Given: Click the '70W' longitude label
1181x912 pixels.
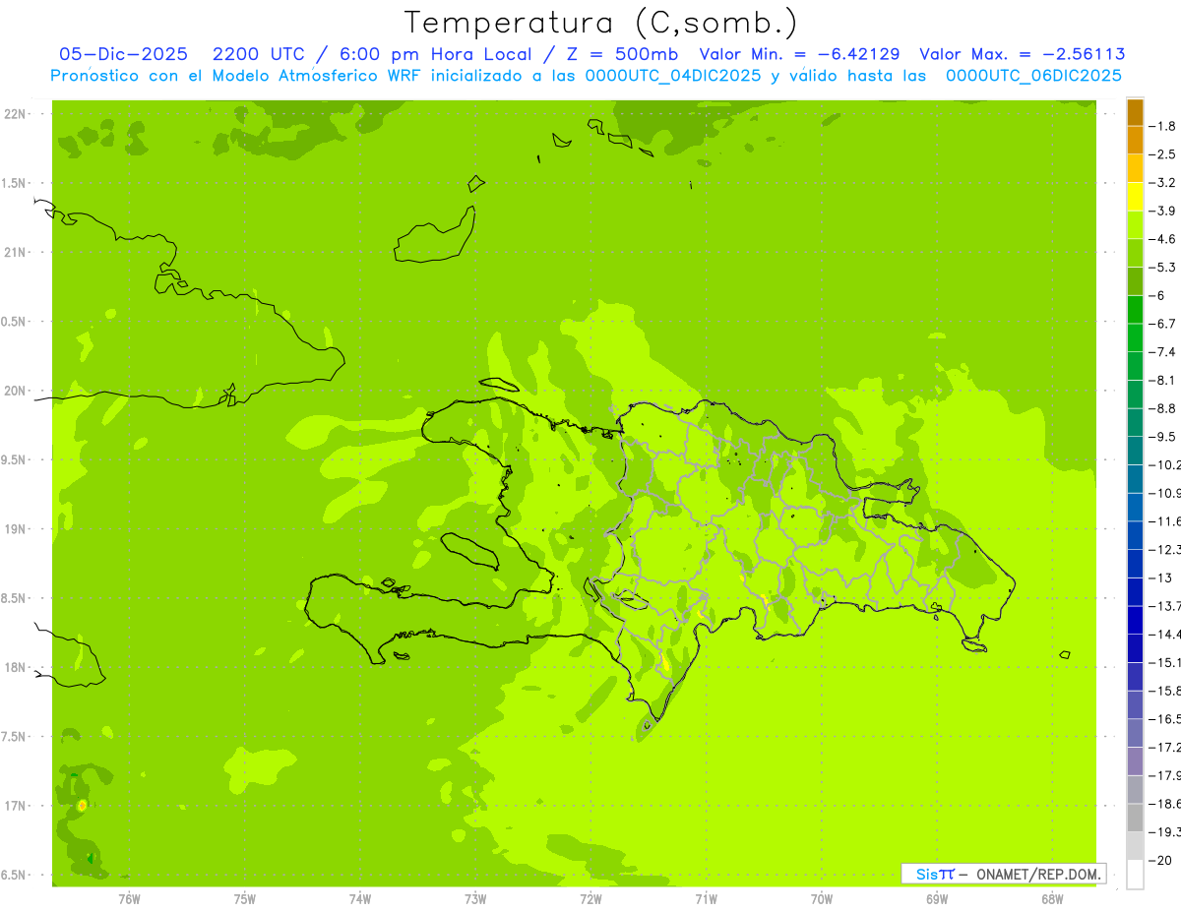Looking at the screenshot, I should (822, 898).
